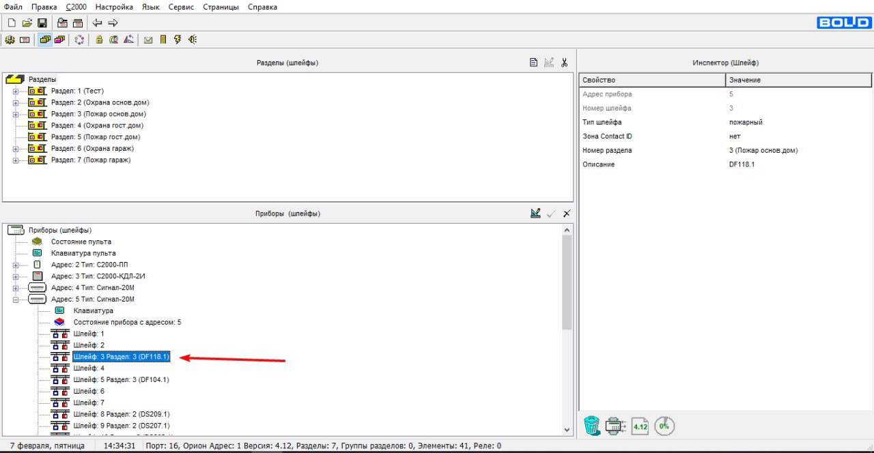
Task: Click the open folder toolbar icon
Action: click(x=27, y=23)
